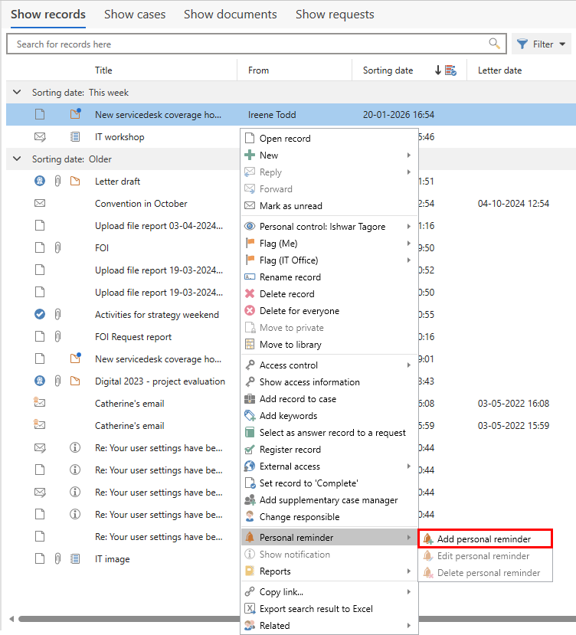Select Register record menu entry

point(329,450)
